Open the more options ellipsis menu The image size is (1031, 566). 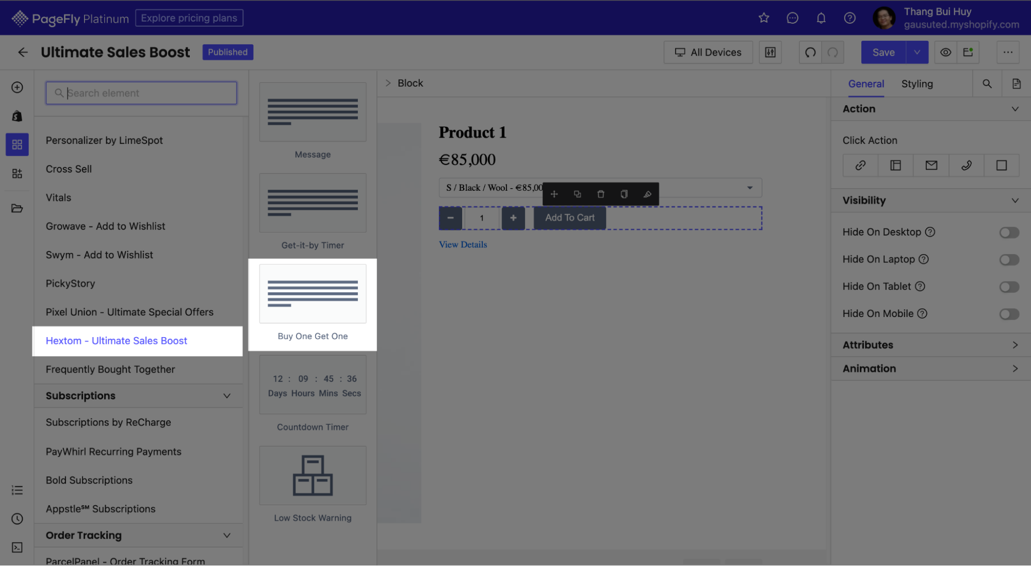(x=1008, y=52)
